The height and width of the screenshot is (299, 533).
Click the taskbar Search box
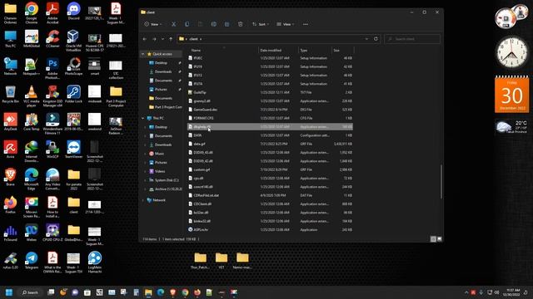pos(30,292)
